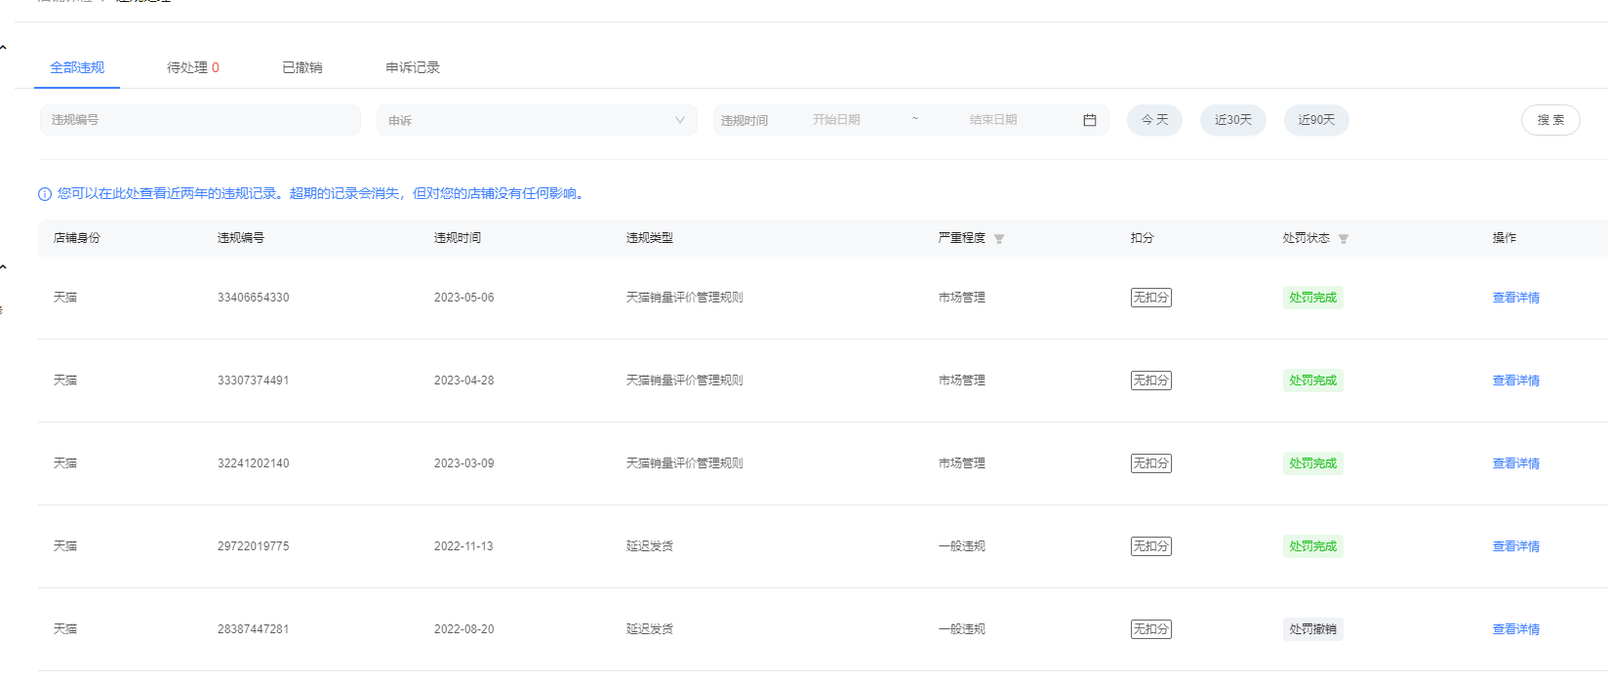
Task: Open 查看详情 for record 28387447281
Action: (x=1516, y=629)
